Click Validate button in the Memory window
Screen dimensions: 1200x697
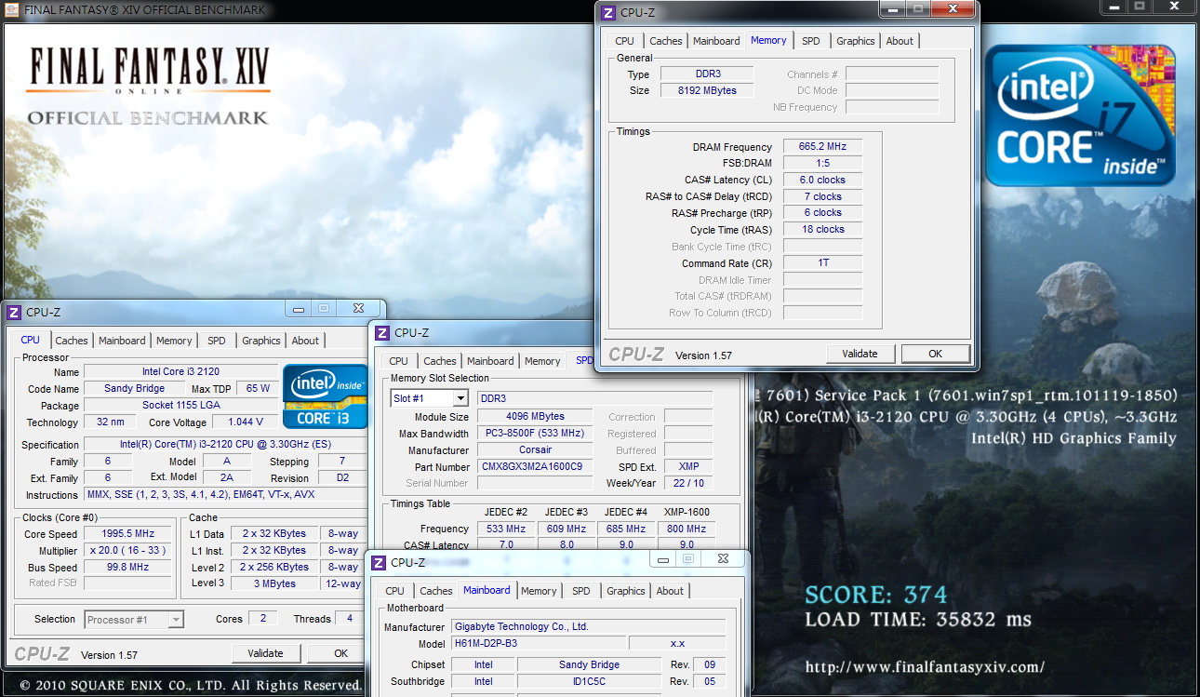click(x=860, y=354)
